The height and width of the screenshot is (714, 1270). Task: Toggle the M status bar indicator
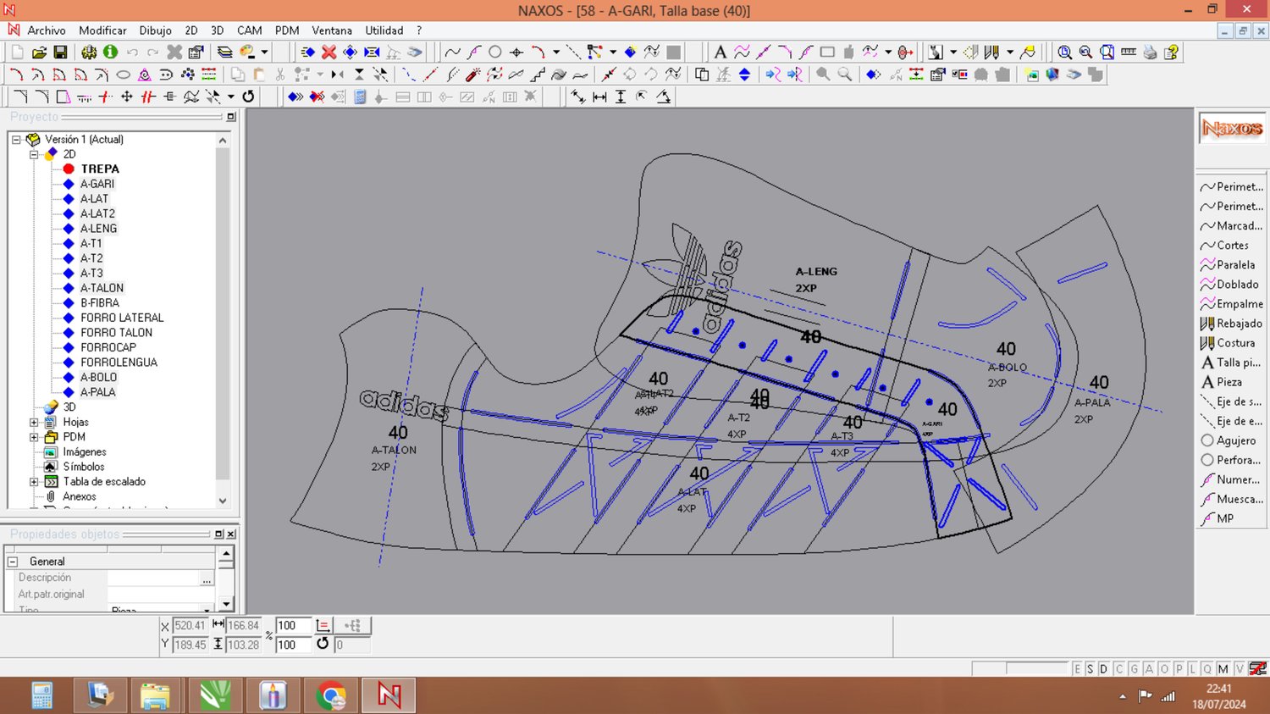[1223, 669]
